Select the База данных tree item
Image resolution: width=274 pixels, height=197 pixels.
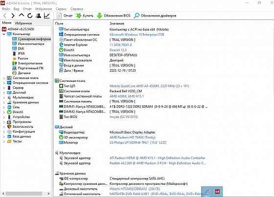pos(19,137)
